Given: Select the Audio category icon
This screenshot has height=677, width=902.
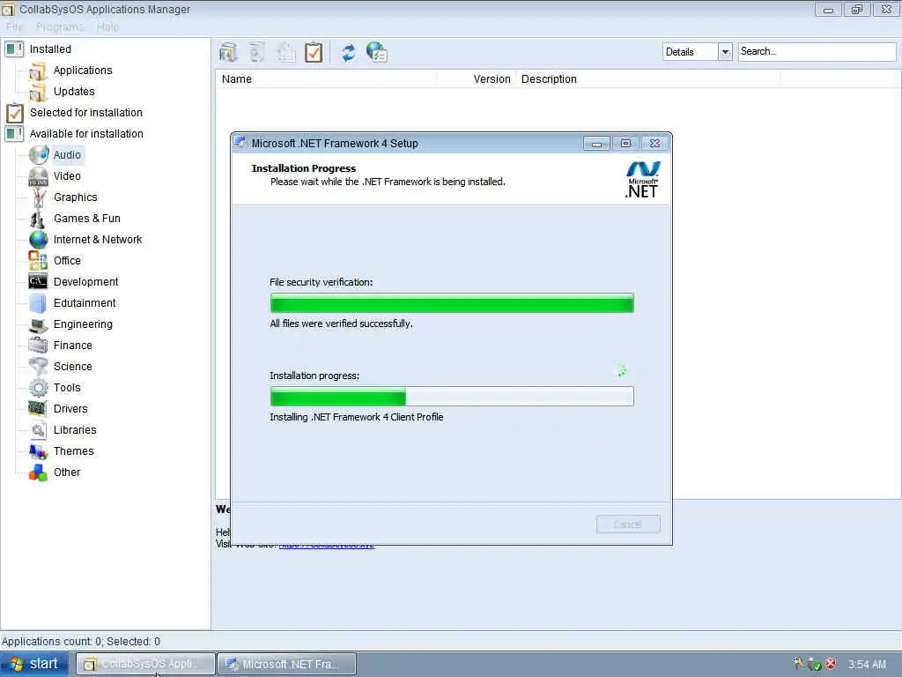Looking at the screenshot, I should (x=39, y=155).
